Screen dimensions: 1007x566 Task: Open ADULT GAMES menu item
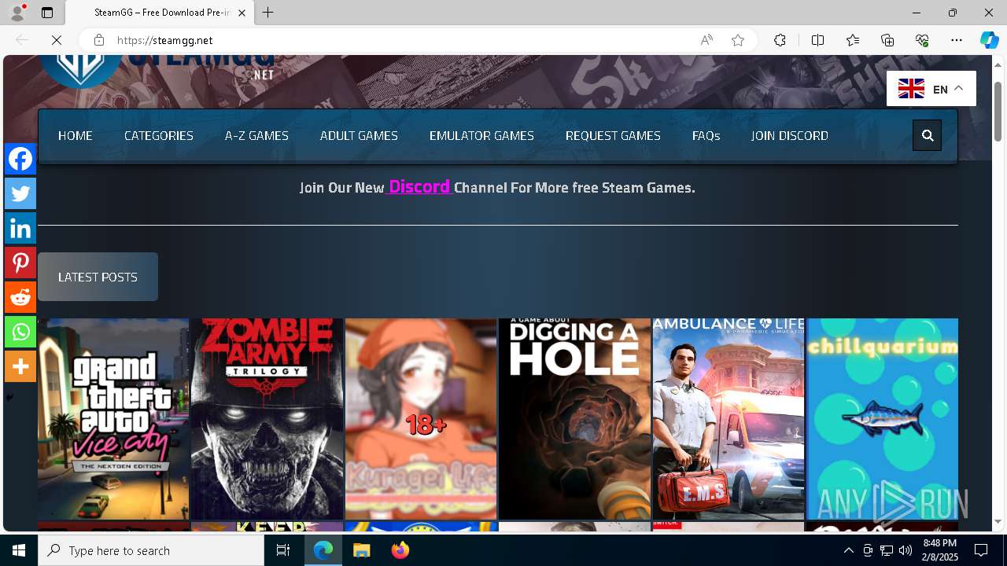(x=359, y=135)
